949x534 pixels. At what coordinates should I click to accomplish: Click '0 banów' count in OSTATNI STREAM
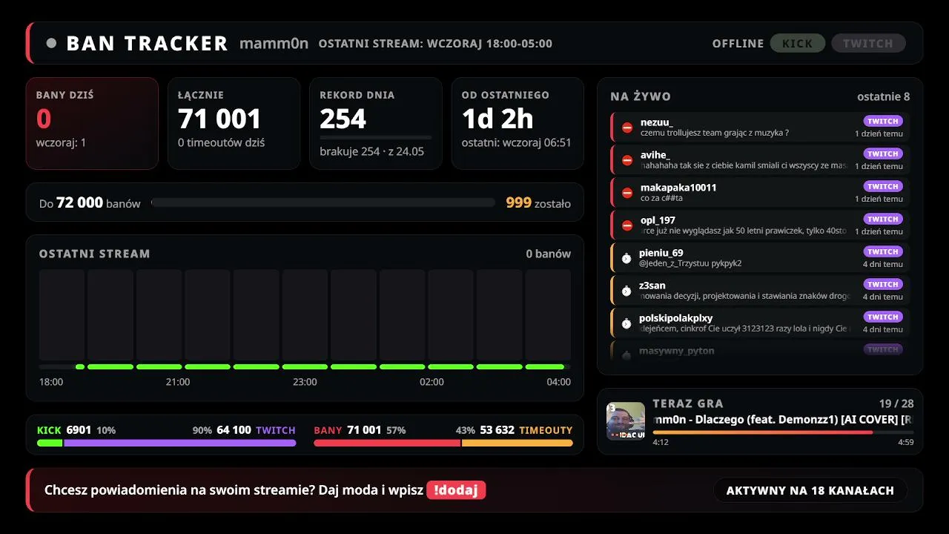548,254
